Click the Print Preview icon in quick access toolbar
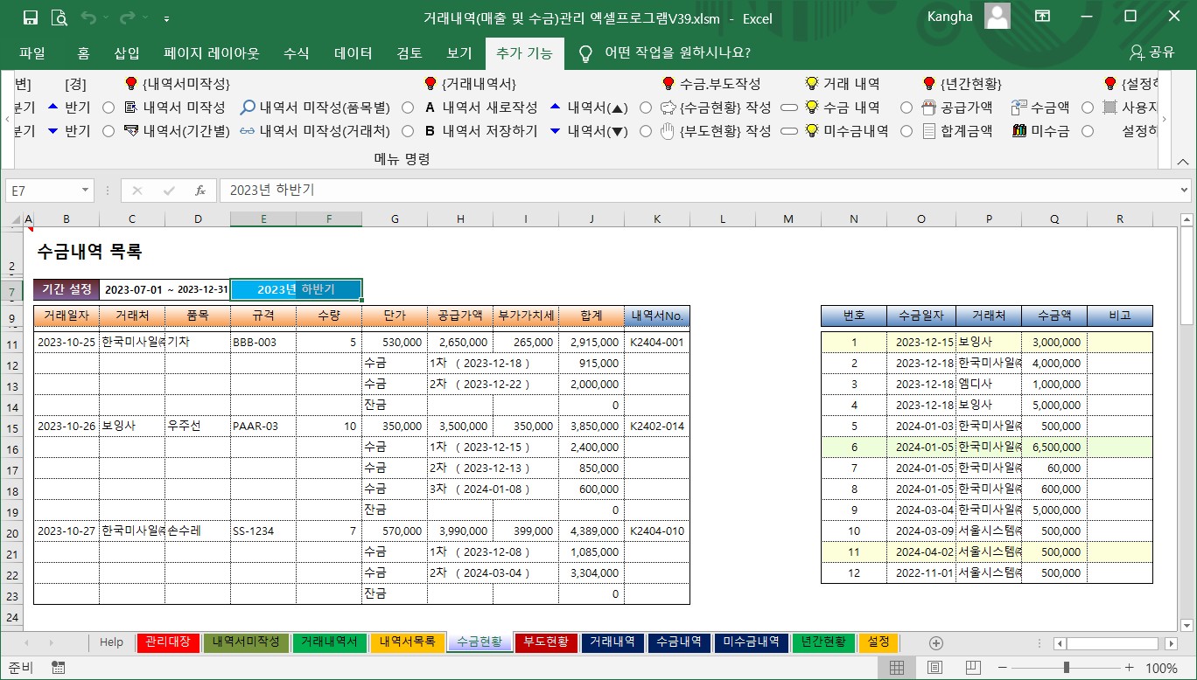 (59, 17)
